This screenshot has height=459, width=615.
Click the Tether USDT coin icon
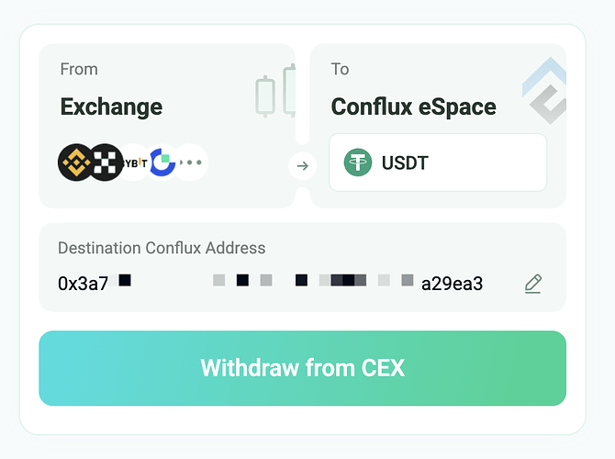pyautogui.click(x=358, y=162)
